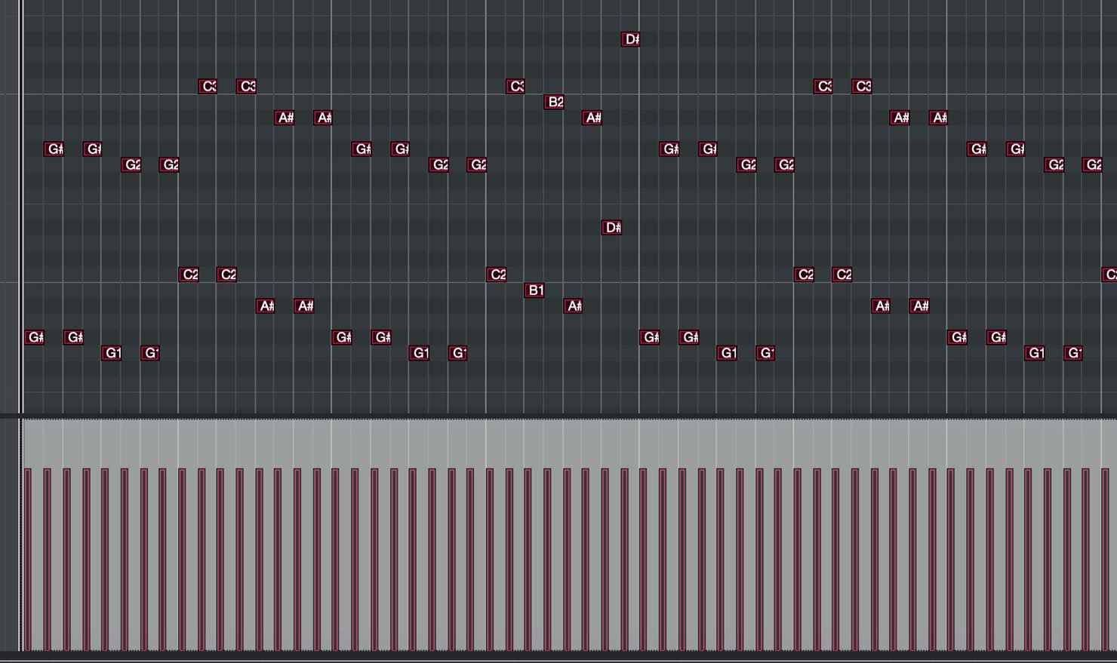Select the very first low G# note at the playhead

pos(35,337)
